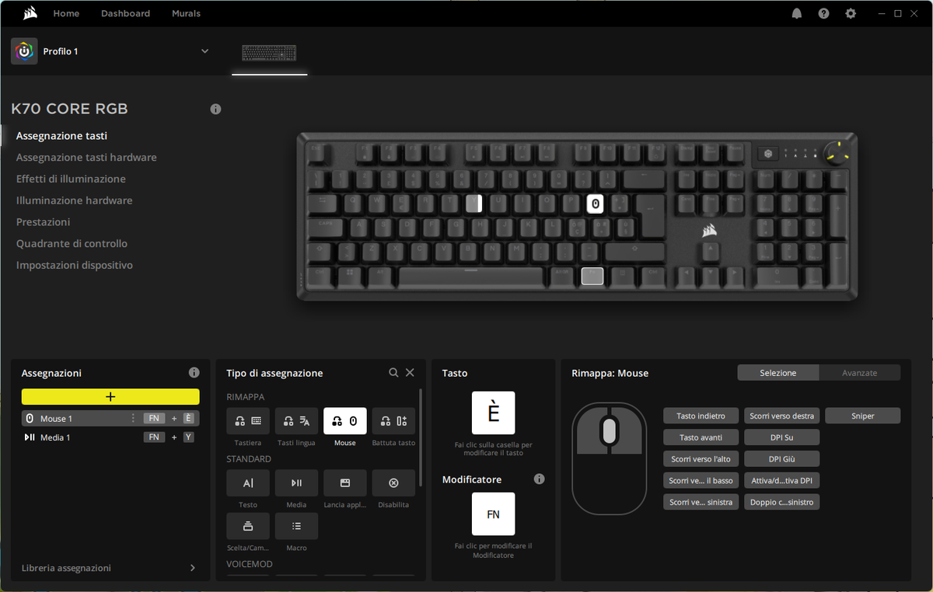
Task: Go to the Home tab
Action: point(66,13)
